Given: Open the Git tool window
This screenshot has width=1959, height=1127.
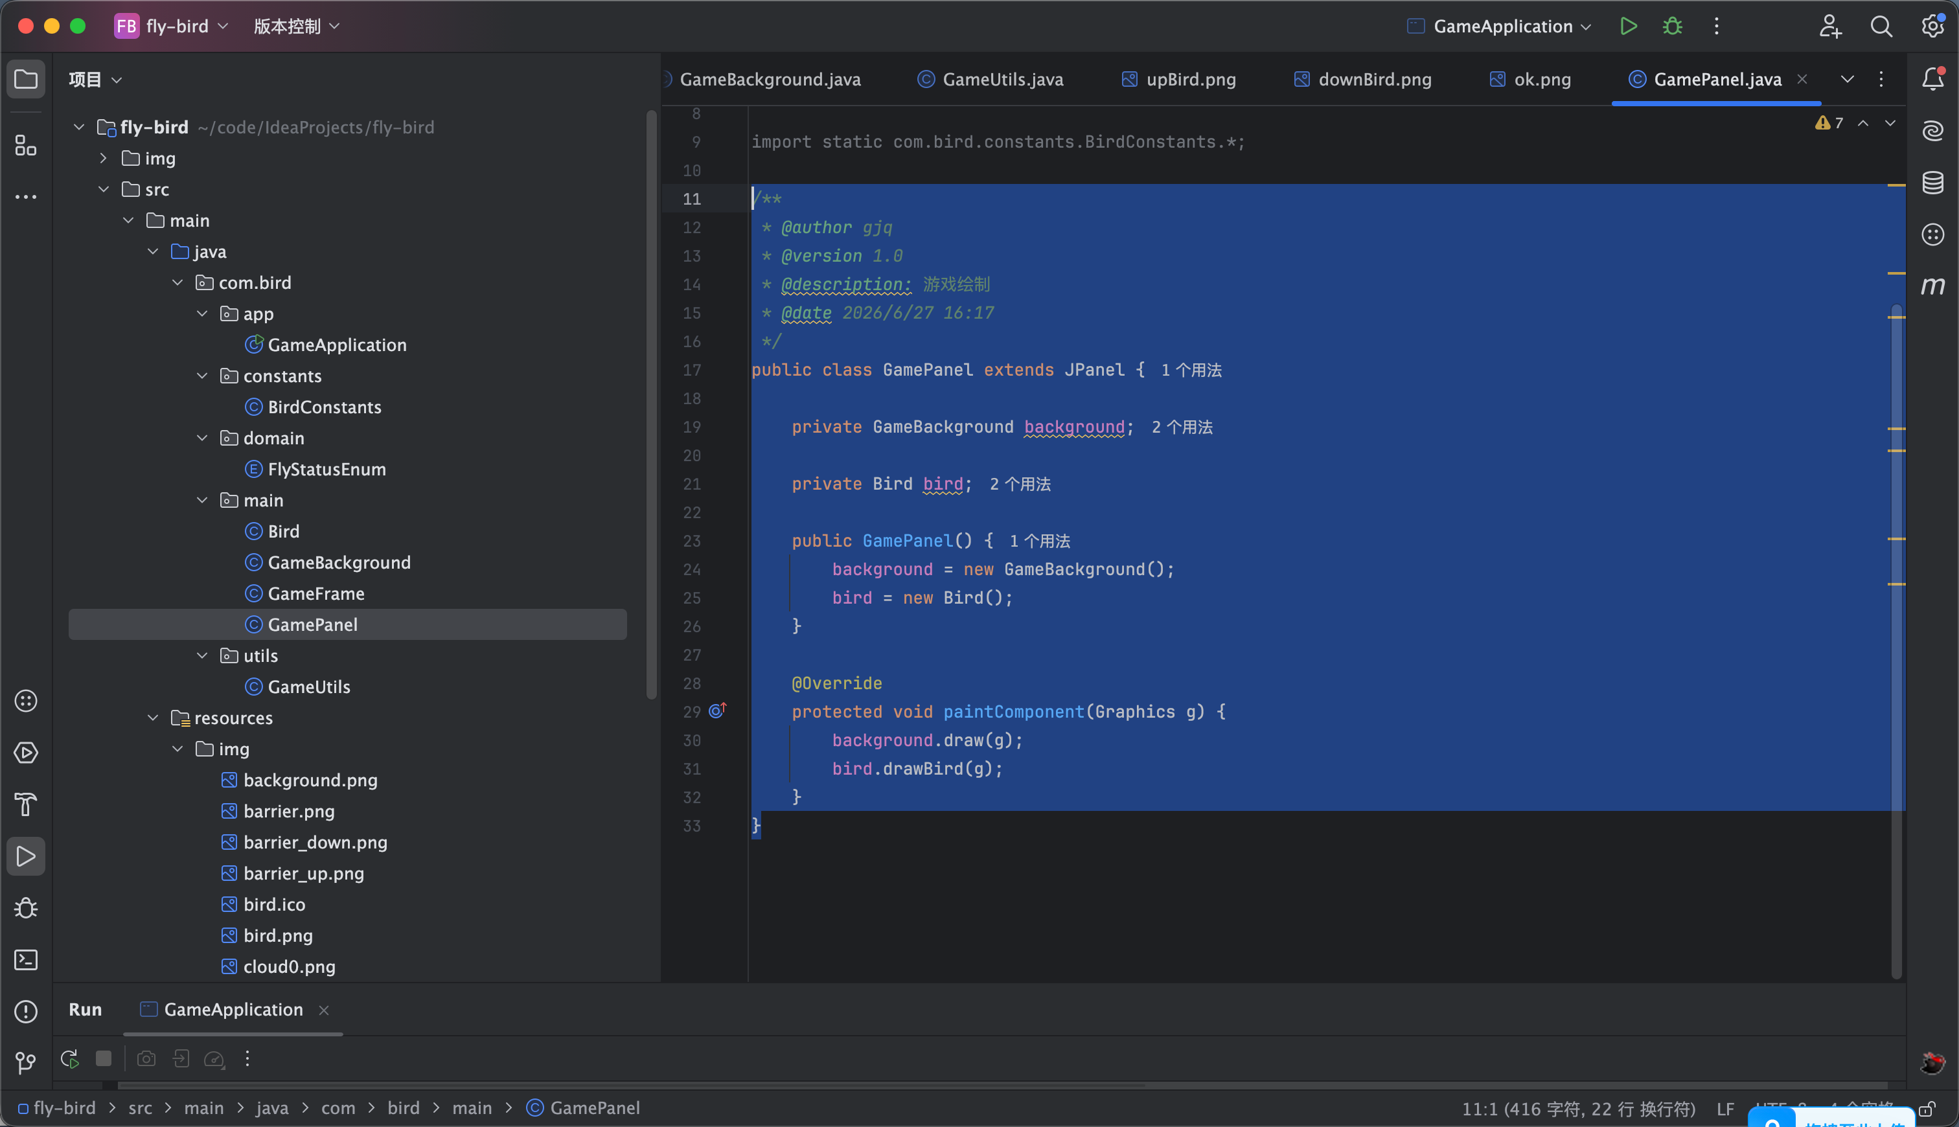Looking at the screenshot, I should tap(25, 1063).
